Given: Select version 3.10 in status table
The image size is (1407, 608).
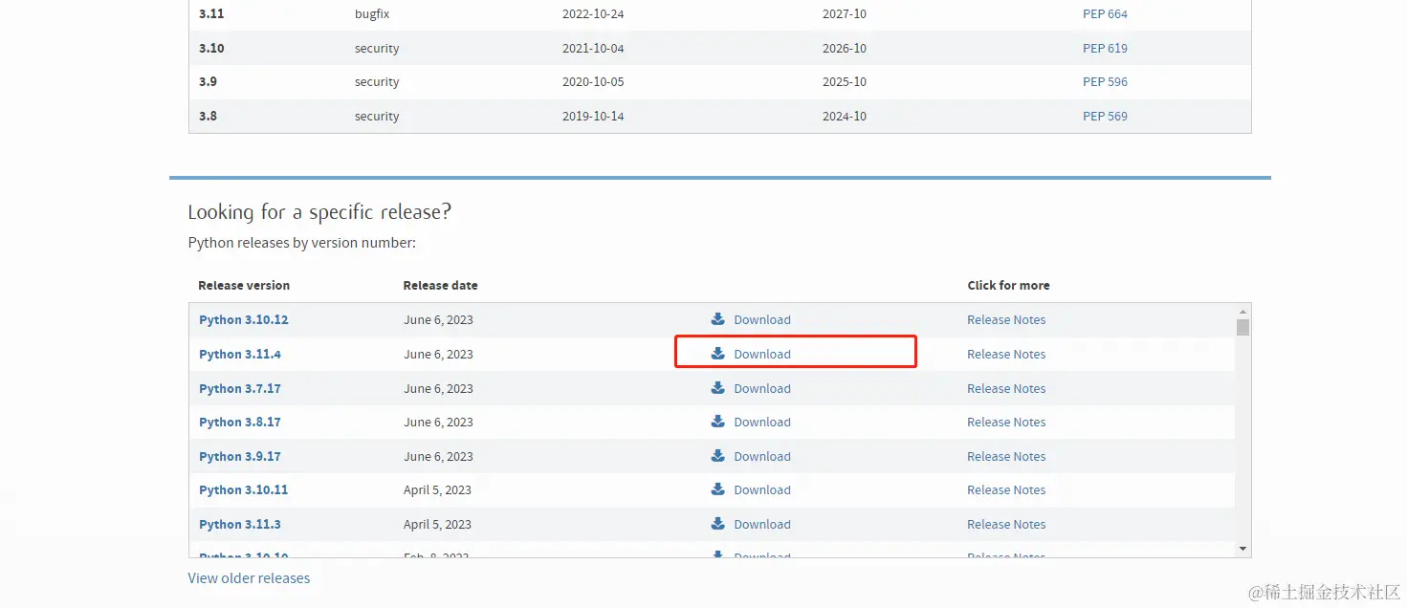Looking at the screenshot, I should 211,48.
